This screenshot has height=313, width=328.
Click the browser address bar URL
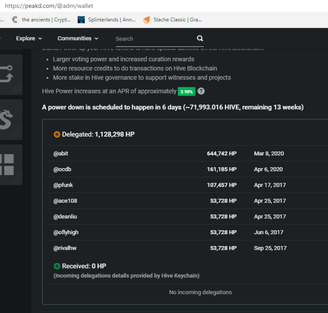[x=49, y=6]
